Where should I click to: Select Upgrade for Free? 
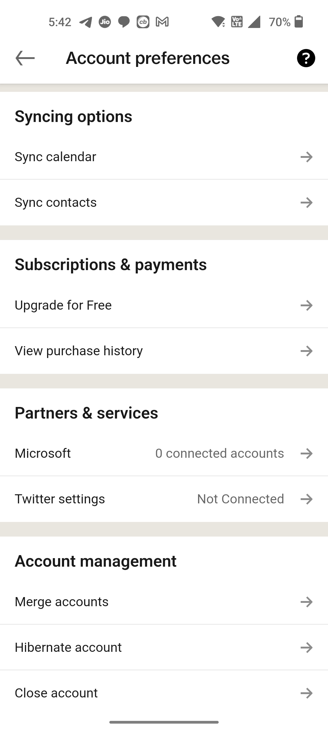pos(63,305)
